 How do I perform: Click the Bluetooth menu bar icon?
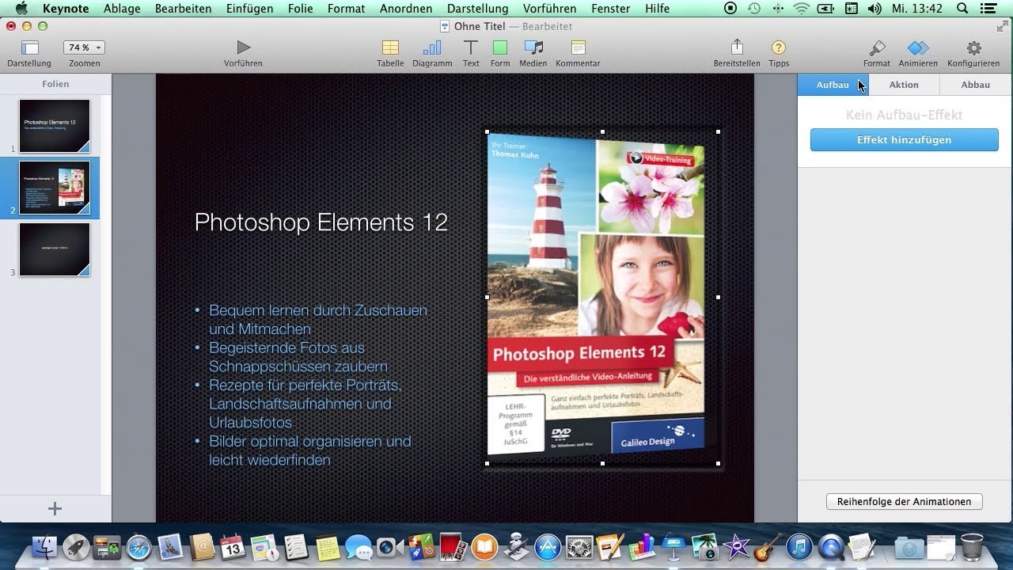(778, 9)
